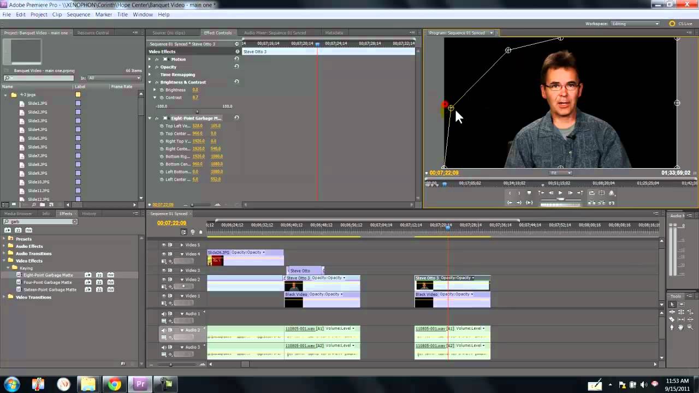The width and height of the screenshot is (699, 393).
Task: Collapse the 4-3 jpgs bin
Action: pyautogui.click(x=6, y=94)
